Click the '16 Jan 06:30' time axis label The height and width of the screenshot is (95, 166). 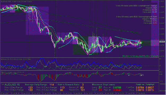coord(78,93)
